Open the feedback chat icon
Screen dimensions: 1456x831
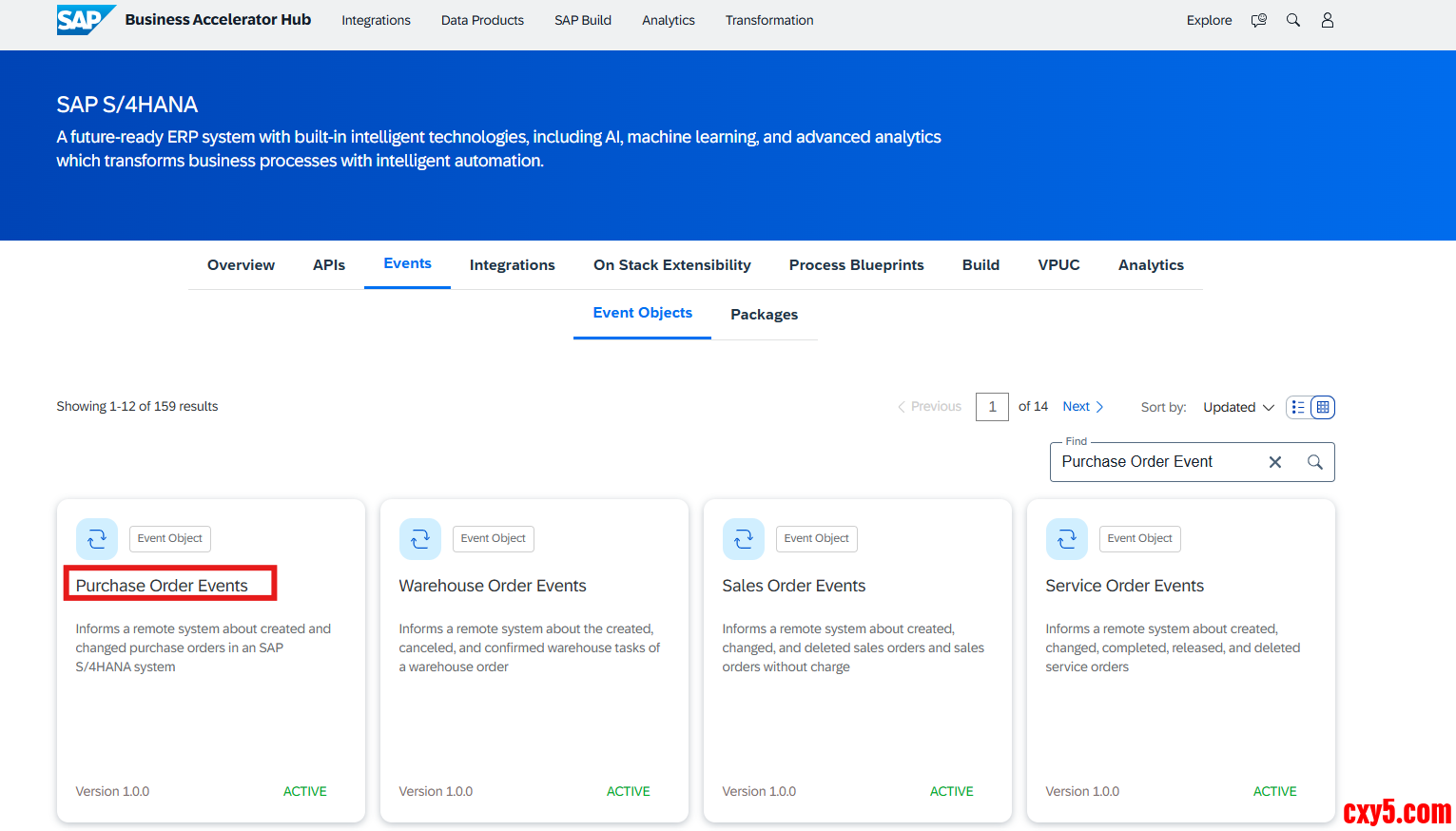click(x=1258, y=20)
